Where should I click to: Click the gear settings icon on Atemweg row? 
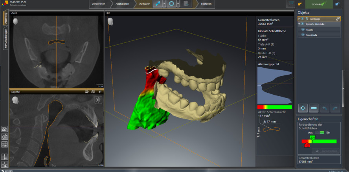click(x=338, y=19)
